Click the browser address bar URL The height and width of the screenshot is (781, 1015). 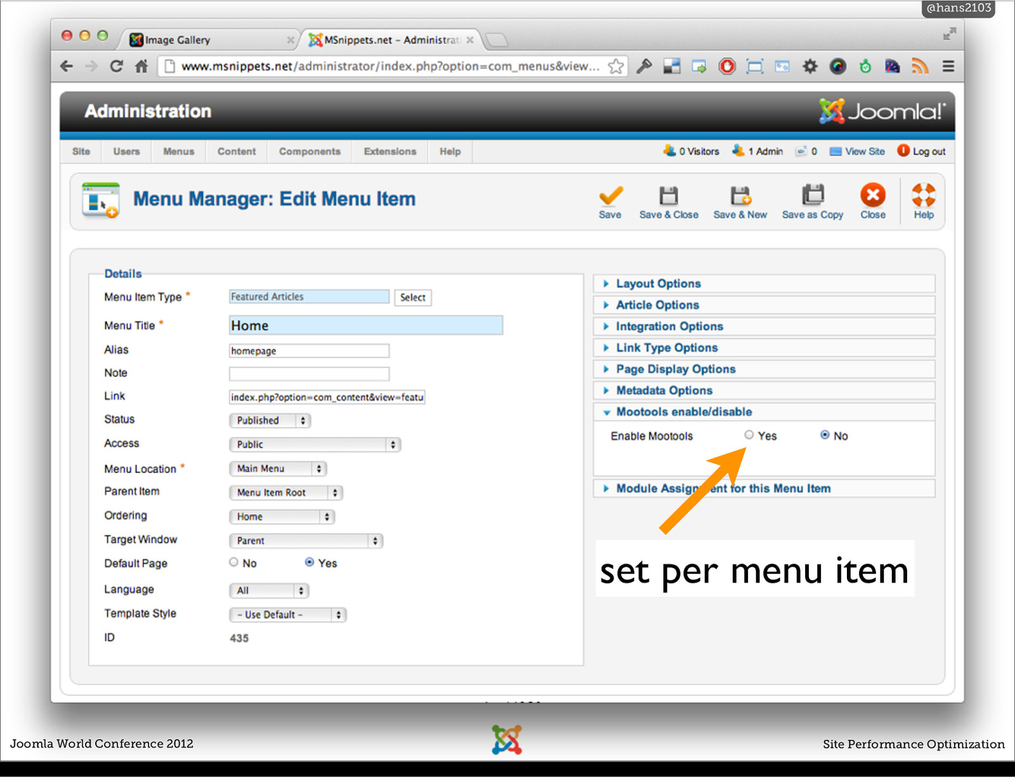390,66
